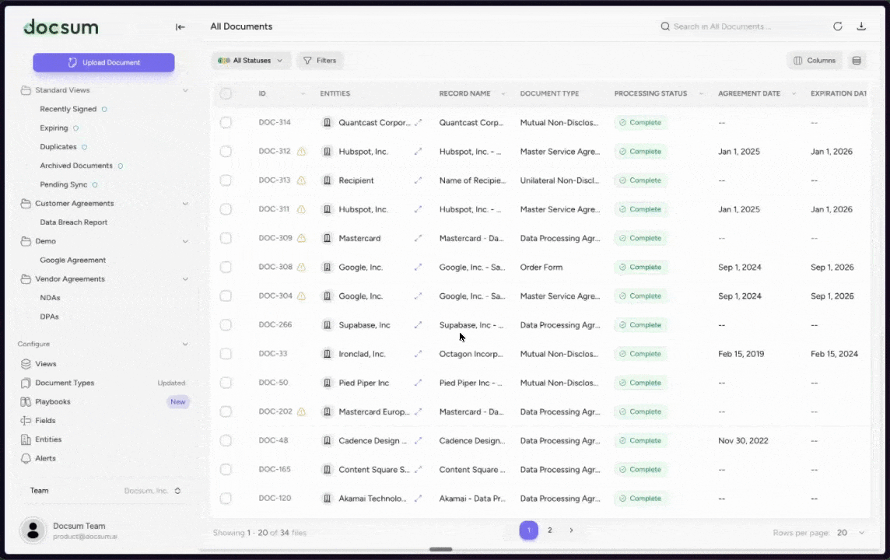Screen dimensions: 890x560
Task: Open the Entities icon in sidebar
Action: tap(26, 439)
